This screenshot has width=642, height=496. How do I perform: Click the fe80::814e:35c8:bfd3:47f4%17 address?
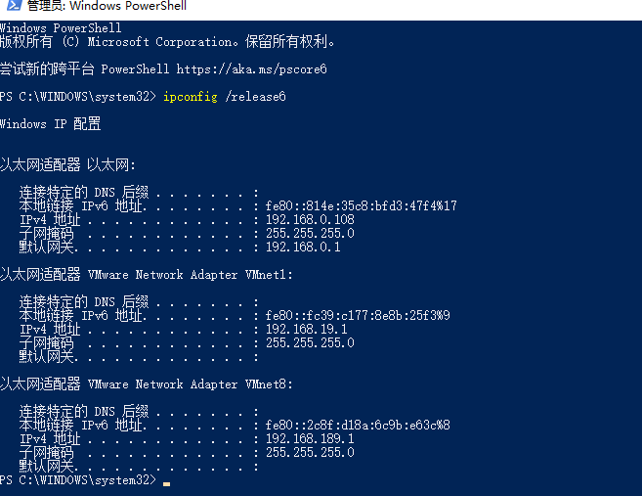(362, 205)
